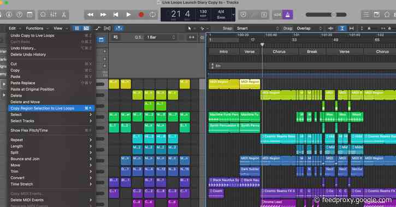The width and height of the screenshot is (396, 207).
Task: Toggle Flex display button
Action: (x=107, y=28)
